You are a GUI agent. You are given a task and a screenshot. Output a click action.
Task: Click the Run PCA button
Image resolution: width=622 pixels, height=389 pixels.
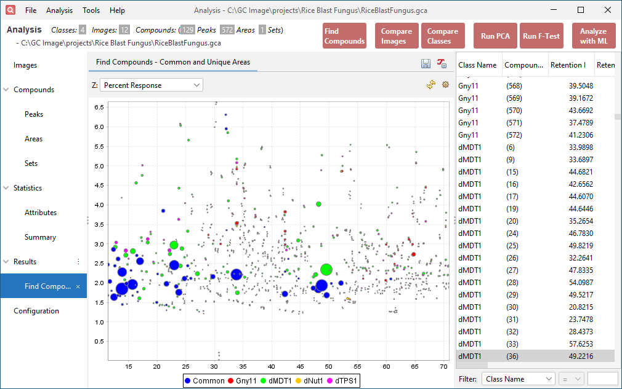495,36
